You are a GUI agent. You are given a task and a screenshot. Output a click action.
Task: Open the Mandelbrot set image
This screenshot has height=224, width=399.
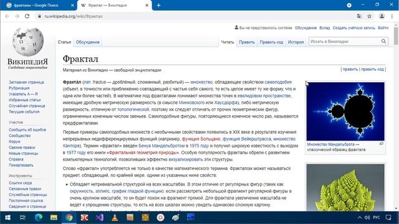[x=345, y=111]
